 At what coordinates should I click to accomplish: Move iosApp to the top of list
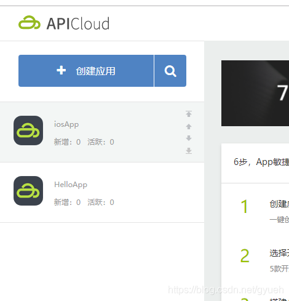pyautogui.click(x=189, y=114)
